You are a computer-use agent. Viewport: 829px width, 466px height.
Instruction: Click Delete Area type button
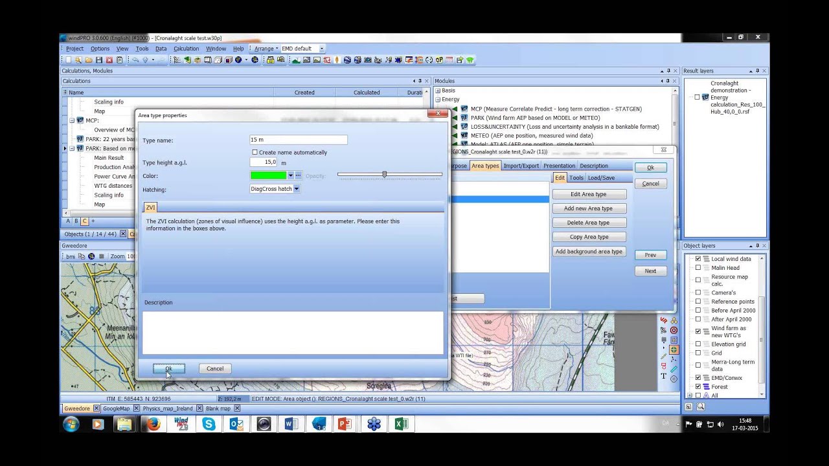[589, 223]
